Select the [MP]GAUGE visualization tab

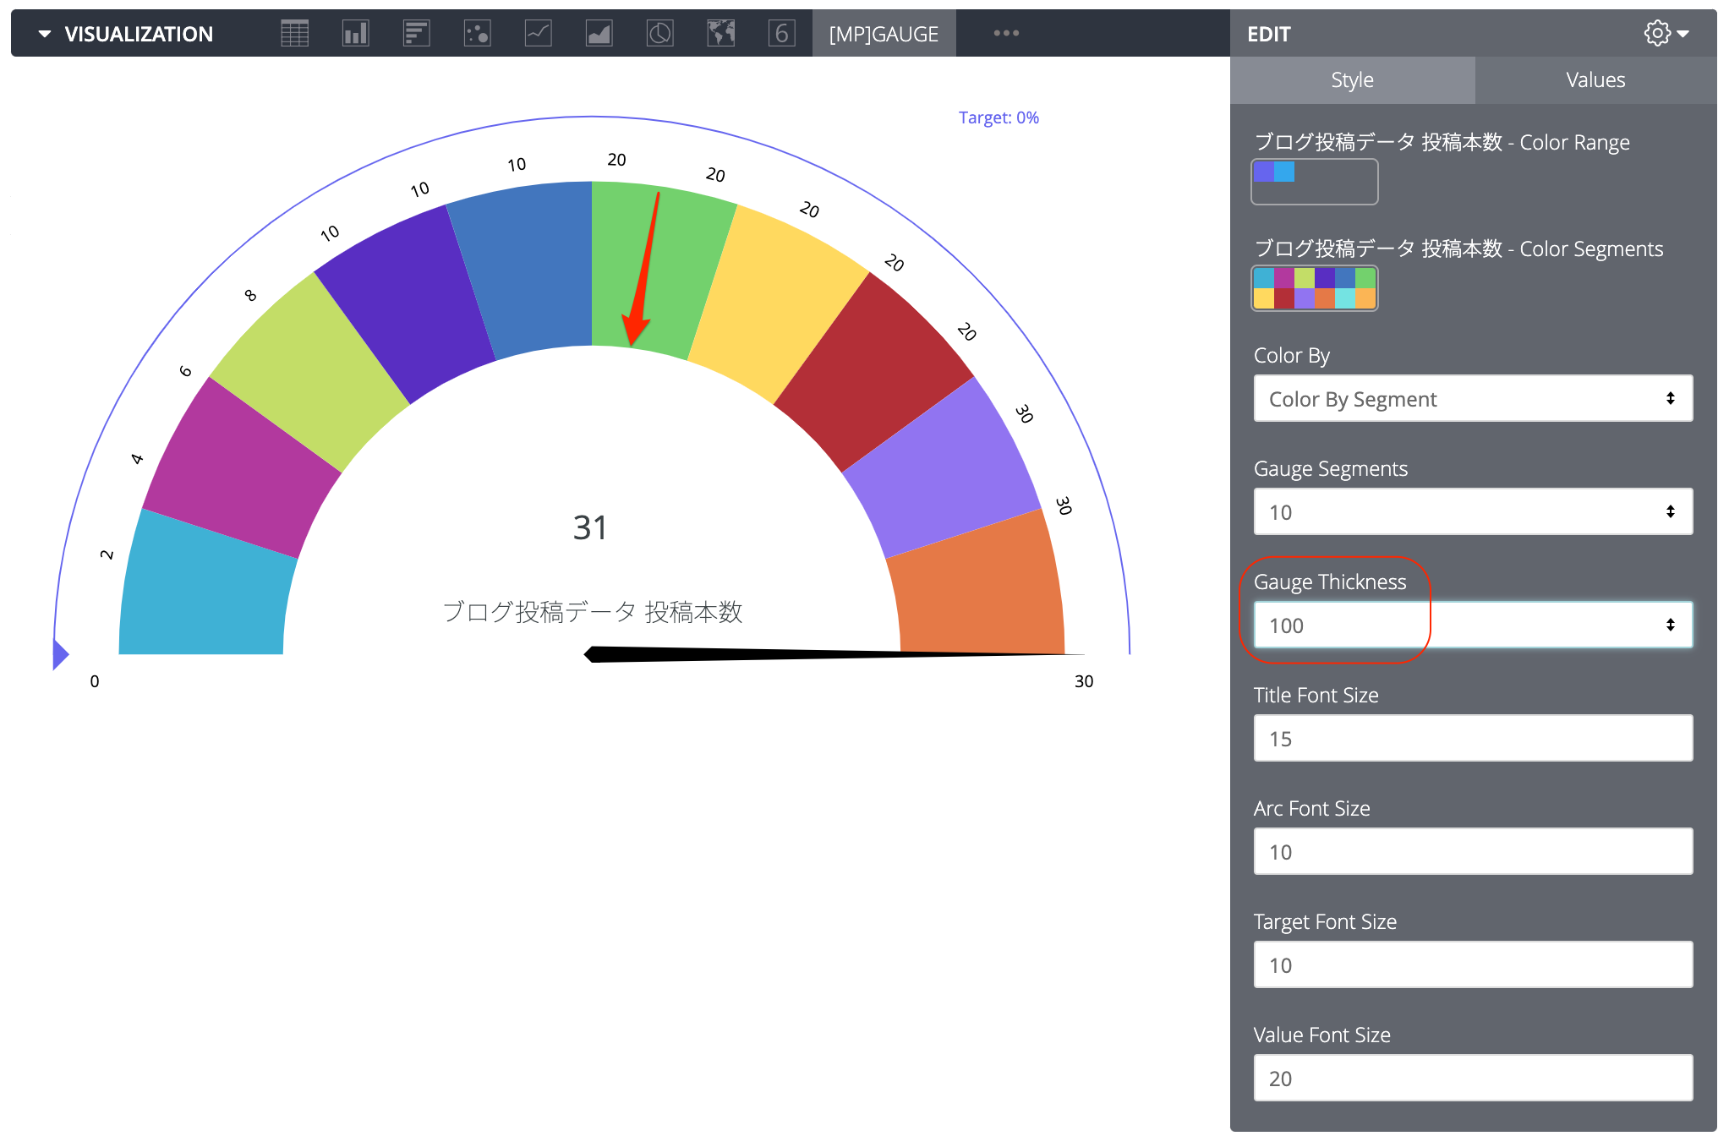tap(884, 33)
